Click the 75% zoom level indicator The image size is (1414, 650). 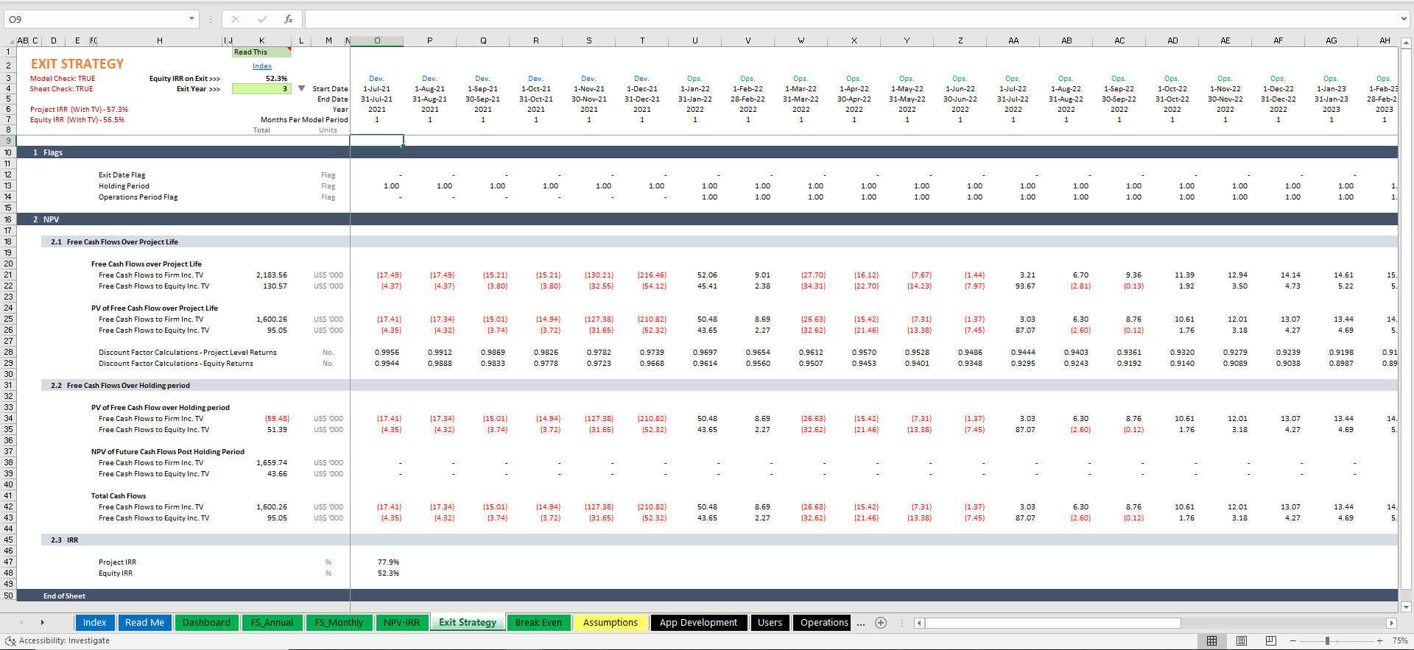1400,641
